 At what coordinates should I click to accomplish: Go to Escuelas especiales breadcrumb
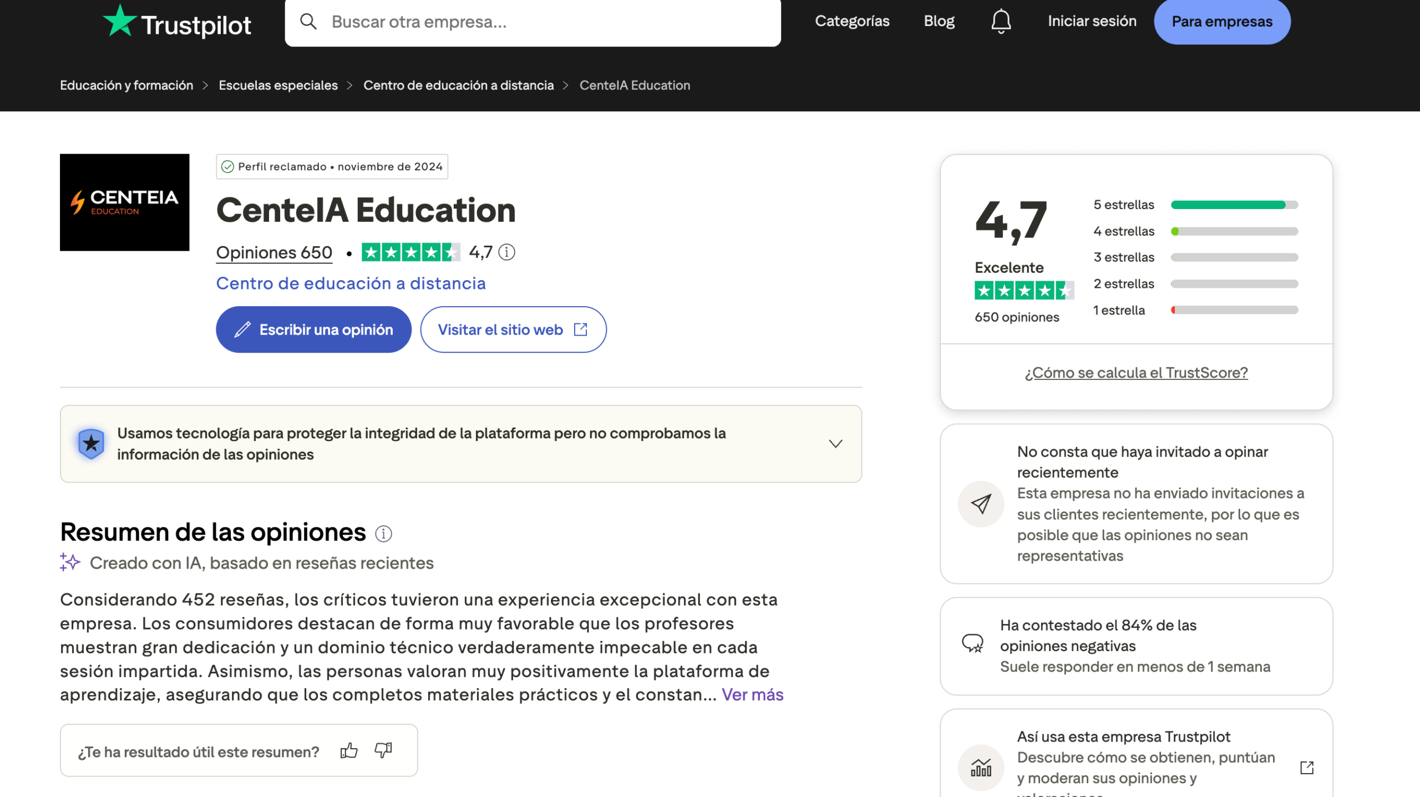(278, 85)
